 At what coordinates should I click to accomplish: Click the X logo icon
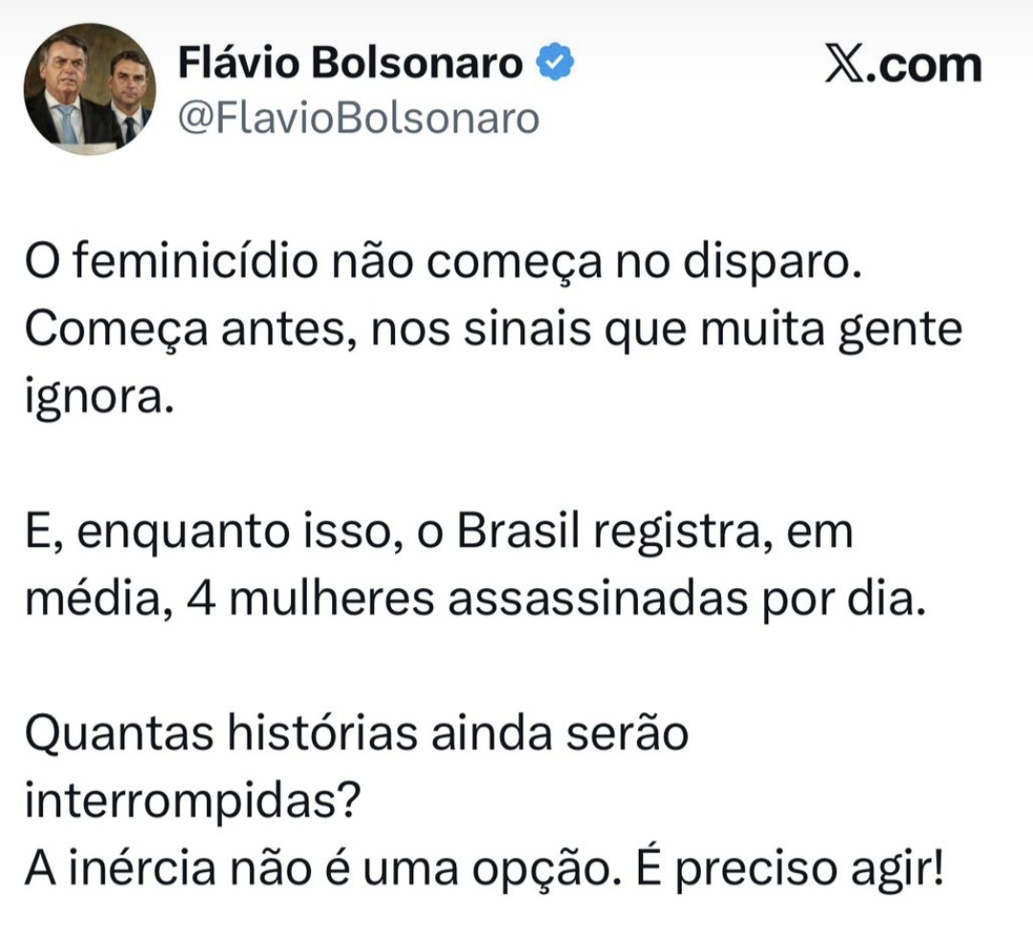click(x=845, y=66)
